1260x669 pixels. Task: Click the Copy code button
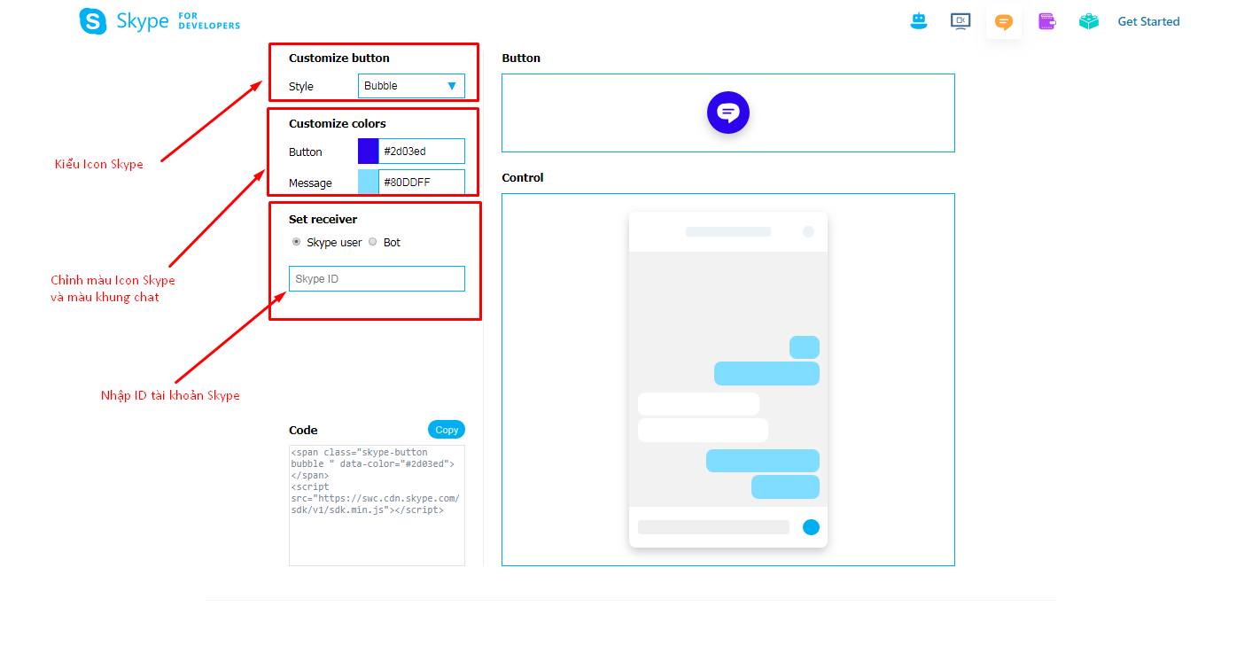447,430
